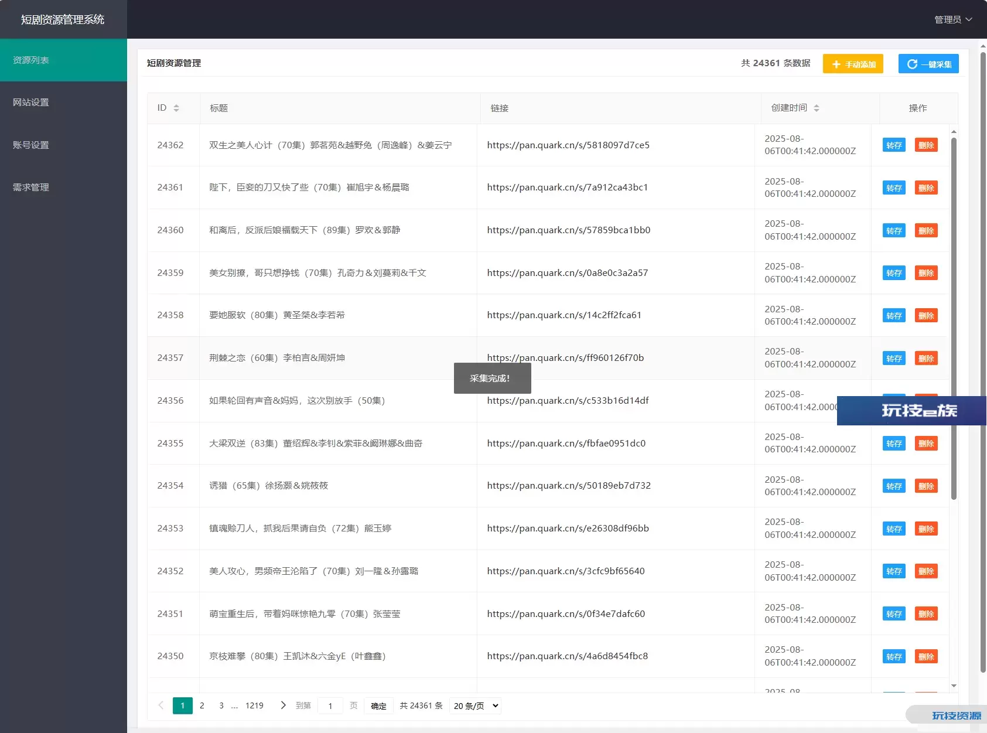
Task: Click link https://pan.quark.cn/s/7a912ca43bc1
Action: [x=568, y=187]
